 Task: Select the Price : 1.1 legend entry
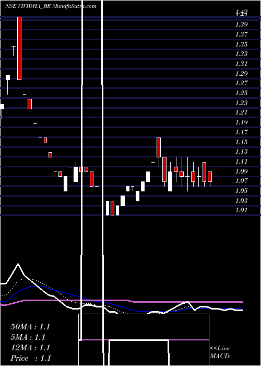point(31,358)
